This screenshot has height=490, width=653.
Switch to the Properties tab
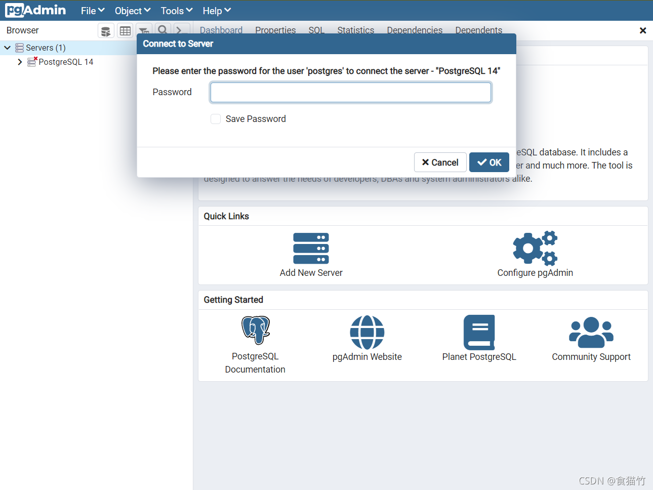275,30
